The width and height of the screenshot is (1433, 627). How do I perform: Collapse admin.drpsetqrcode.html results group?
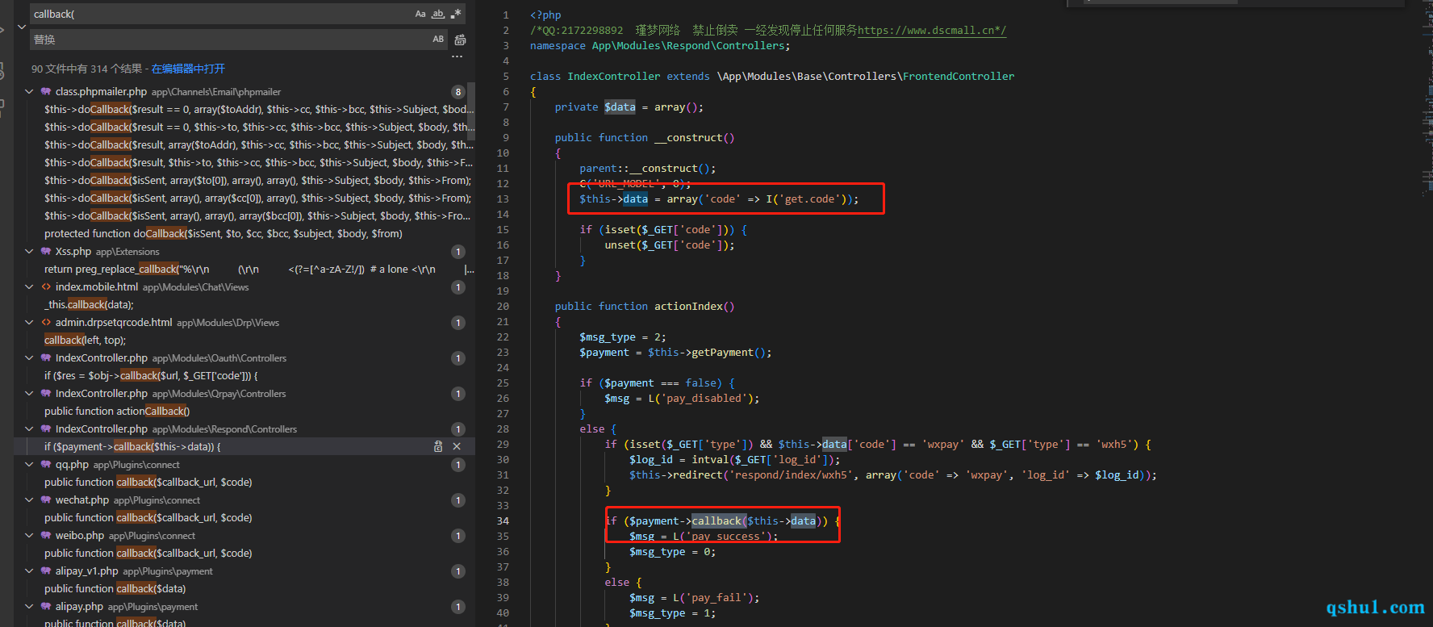tap(29, 323)
